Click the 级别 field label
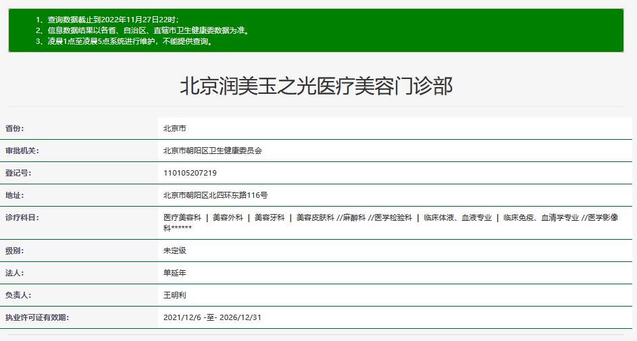Image resolution: width=637 pixels, height=341 pixels. coord(15,251)
